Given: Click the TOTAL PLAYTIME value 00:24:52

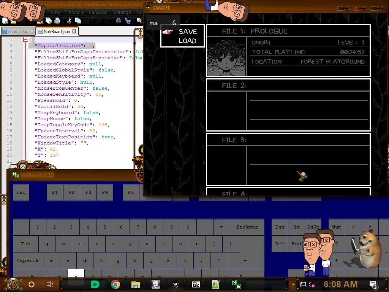Looking at the screenshot, I should point(352,52).
